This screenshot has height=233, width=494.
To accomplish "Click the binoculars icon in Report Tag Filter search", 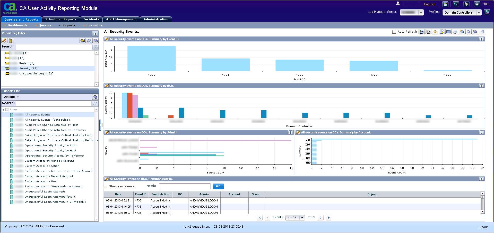I will click(x=96, y=47).
